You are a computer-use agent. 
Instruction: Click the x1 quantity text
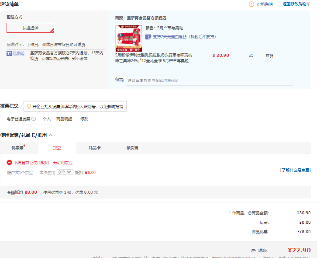point(251,56)
